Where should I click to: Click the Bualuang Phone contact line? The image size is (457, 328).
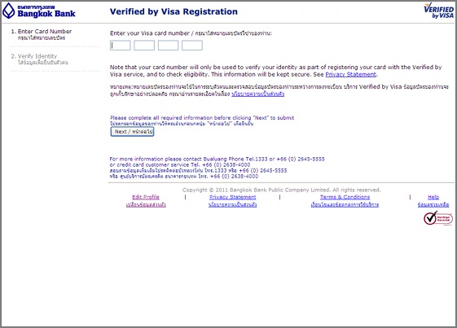point(218,159)
